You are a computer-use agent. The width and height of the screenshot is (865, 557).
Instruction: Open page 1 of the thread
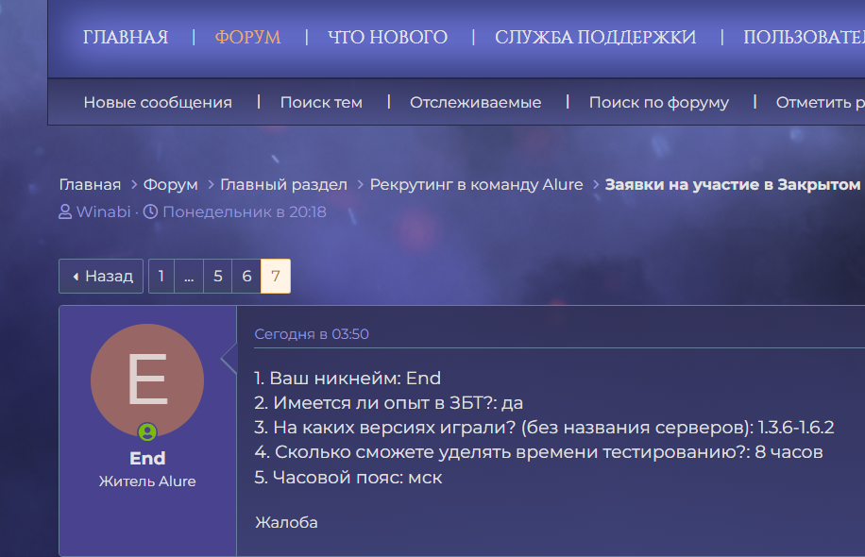pyautogui.click(x=161, y=277)
